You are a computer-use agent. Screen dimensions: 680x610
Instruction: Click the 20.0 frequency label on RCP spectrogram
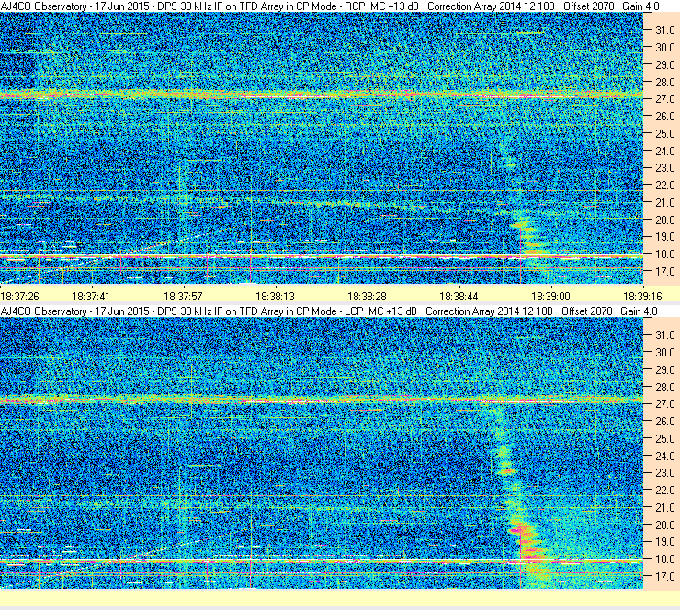click(x=664, y=220)
